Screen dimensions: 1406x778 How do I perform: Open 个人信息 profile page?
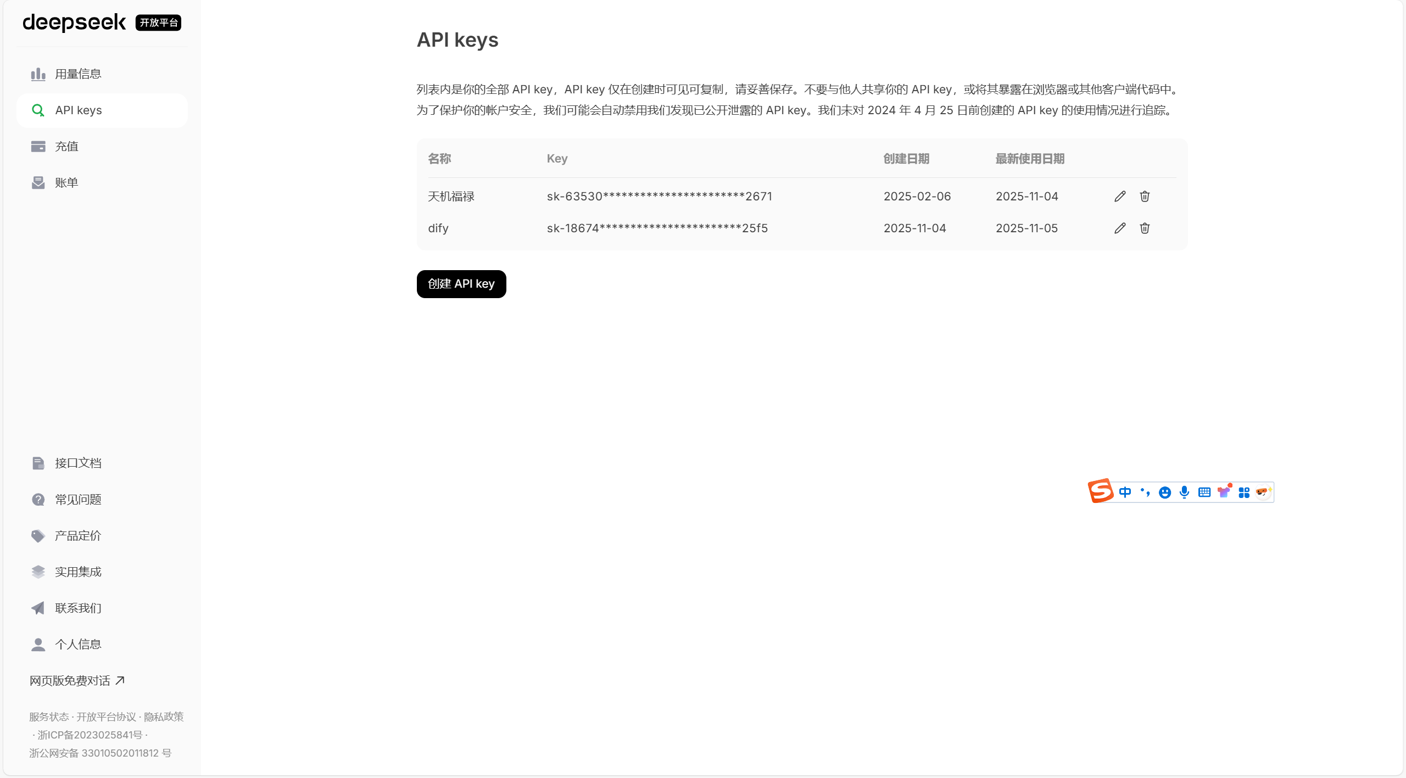pos(78,645)
